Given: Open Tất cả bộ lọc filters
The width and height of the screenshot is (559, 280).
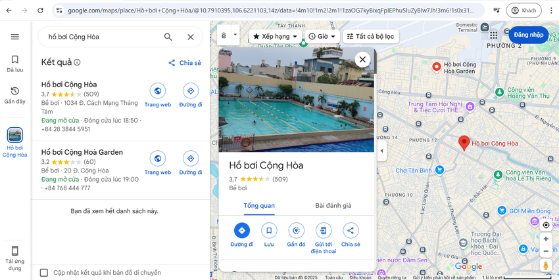Looking at the screenshot, I should pos(370,37).
